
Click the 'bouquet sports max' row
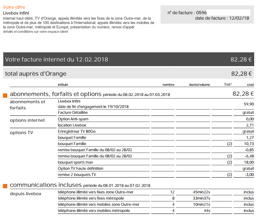156,162
